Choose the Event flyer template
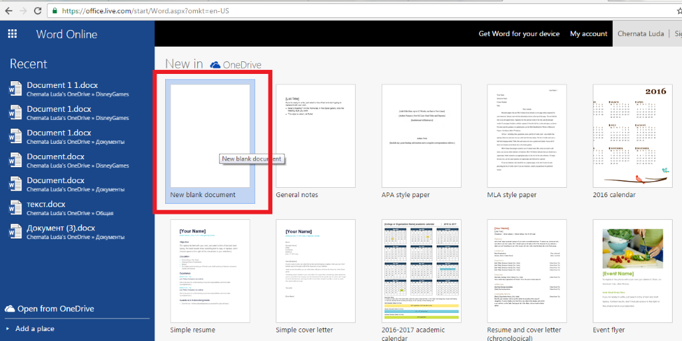This screenshot has height=341, width=682. 633,271
